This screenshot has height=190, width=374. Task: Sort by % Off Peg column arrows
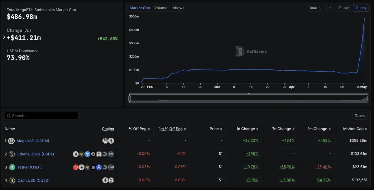point(149,129)
